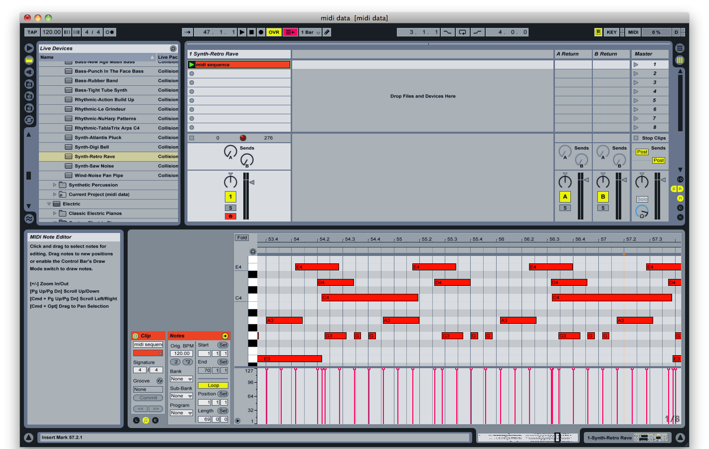The width and height of the screenshot is (709, 449).
Task: Select the A Return track header
Action: (x=573, y=54)
